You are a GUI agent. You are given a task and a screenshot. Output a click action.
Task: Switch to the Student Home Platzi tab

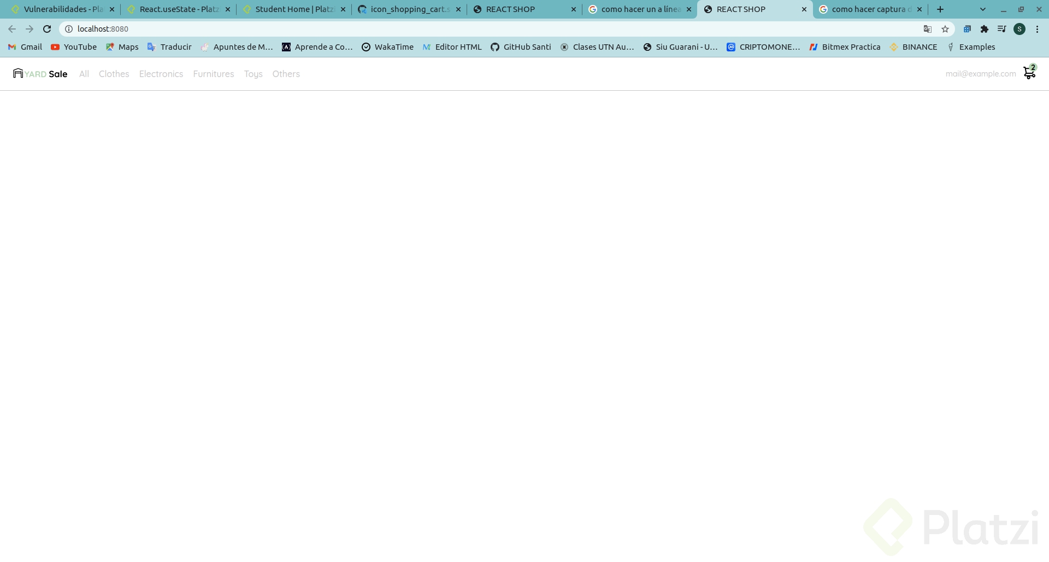point(293,9)
